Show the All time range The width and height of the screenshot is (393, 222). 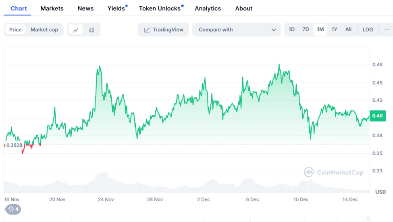(348, 29)
